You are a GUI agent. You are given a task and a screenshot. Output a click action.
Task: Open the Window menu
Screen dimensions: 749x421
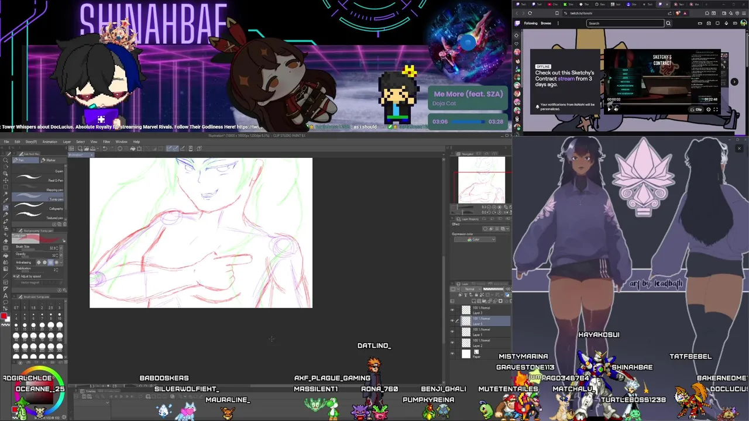point(121,142)
